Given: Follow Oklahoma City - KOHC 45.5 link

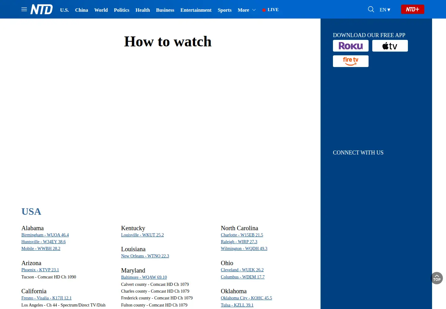Looking at the screenshot, I should (x=247, y=298).
